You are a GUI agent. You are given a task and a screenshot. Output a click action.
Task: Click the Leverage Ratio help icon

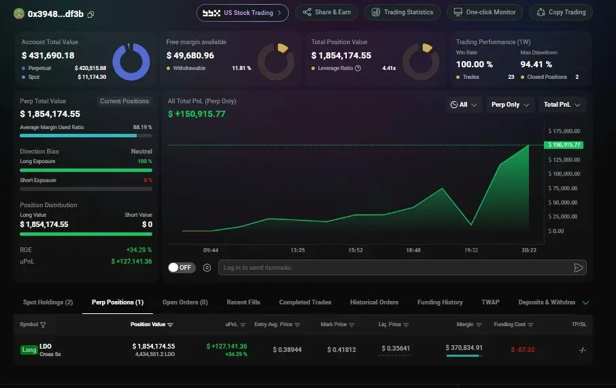(358, 69)
